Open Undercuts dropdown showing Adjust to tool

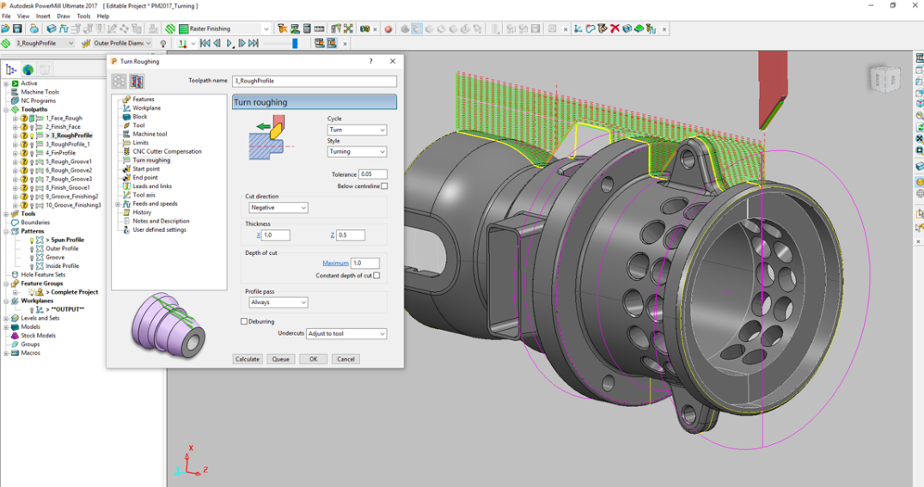346,334
